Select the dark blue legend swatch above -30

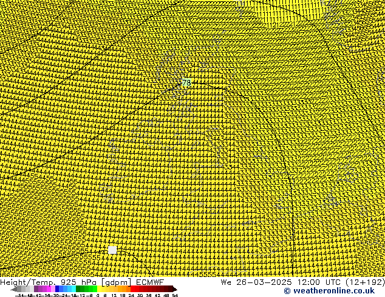pyautogui.click(x=57, y=289)
